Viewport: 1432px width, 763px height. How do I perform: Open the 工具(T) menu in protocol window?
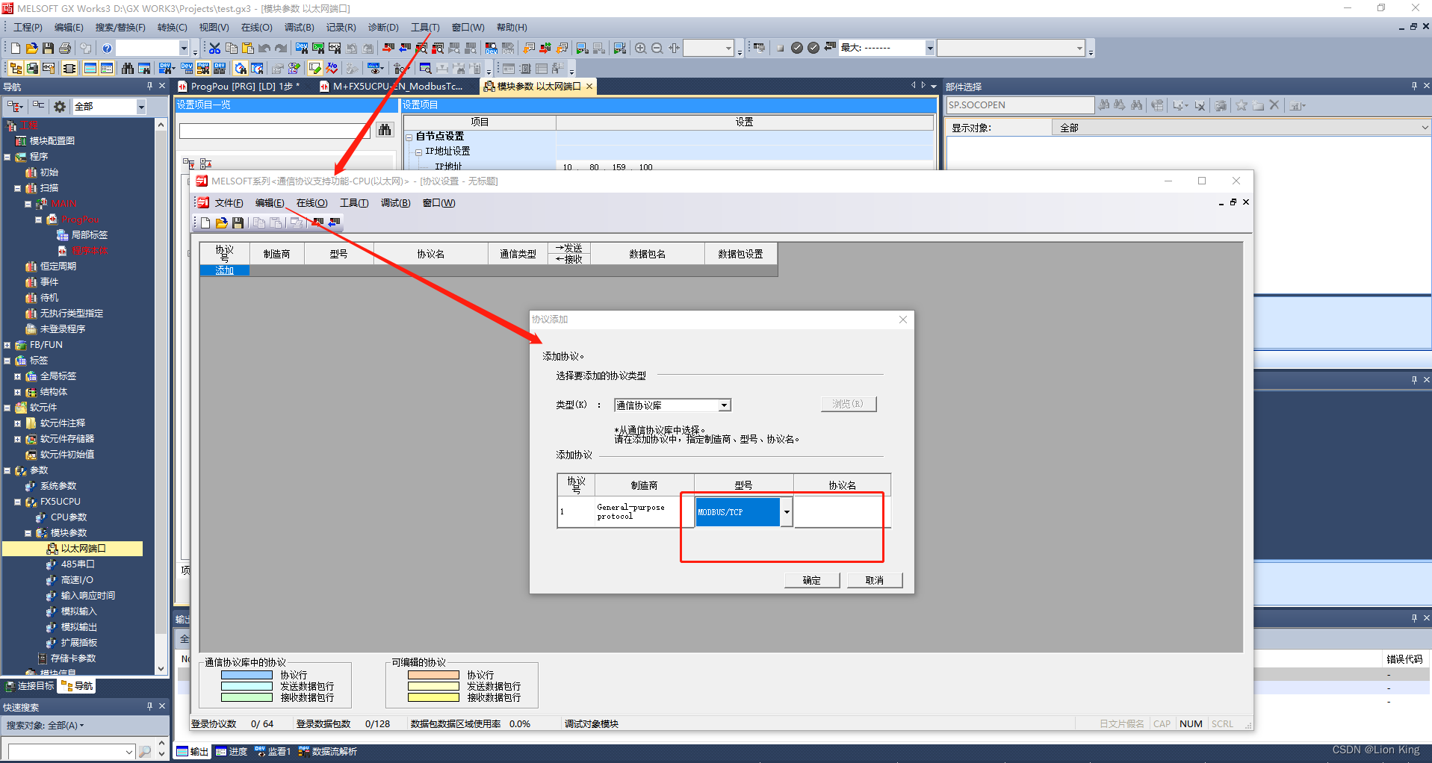point(354,202)
